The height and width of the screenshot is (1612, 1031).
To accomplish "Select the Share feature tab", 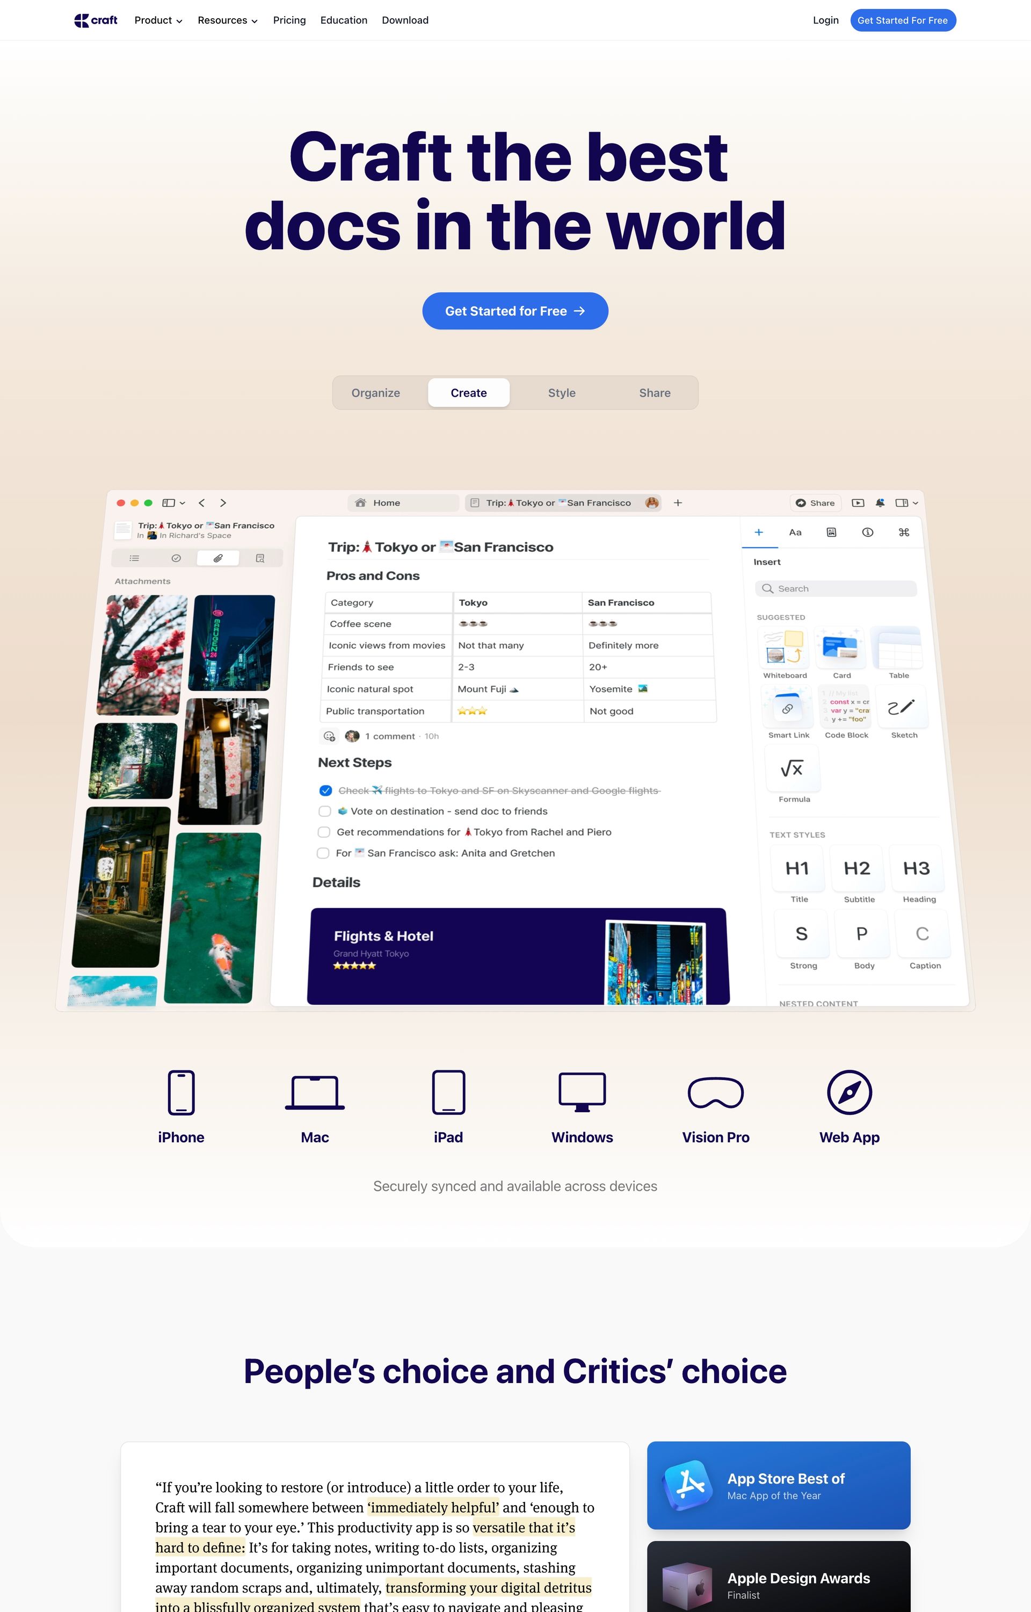I will (654, 392).
